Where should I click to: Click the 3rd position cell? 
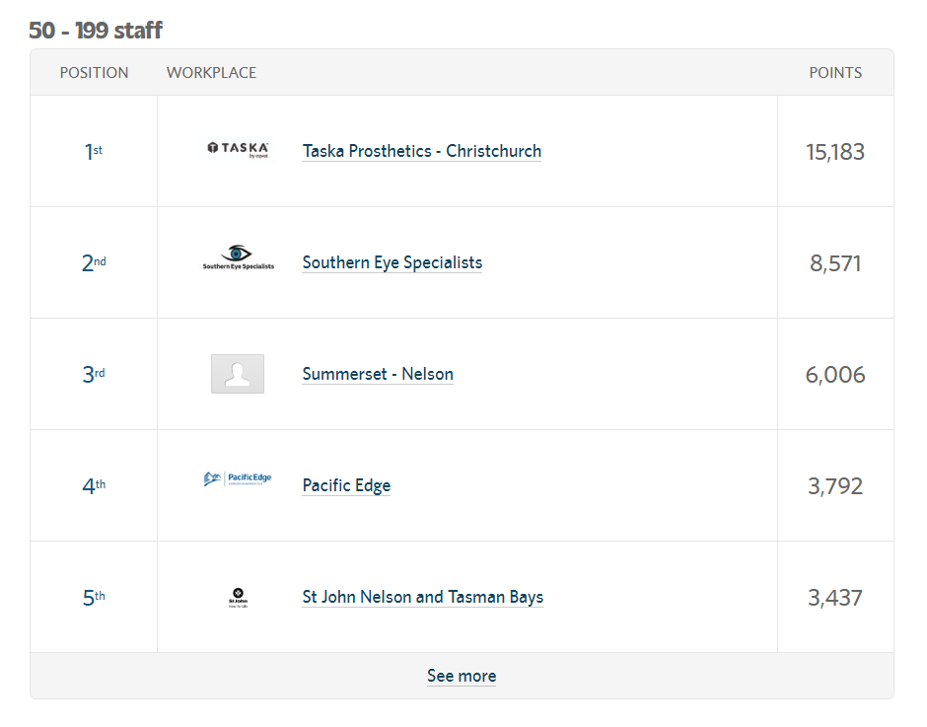click(93, 375)
